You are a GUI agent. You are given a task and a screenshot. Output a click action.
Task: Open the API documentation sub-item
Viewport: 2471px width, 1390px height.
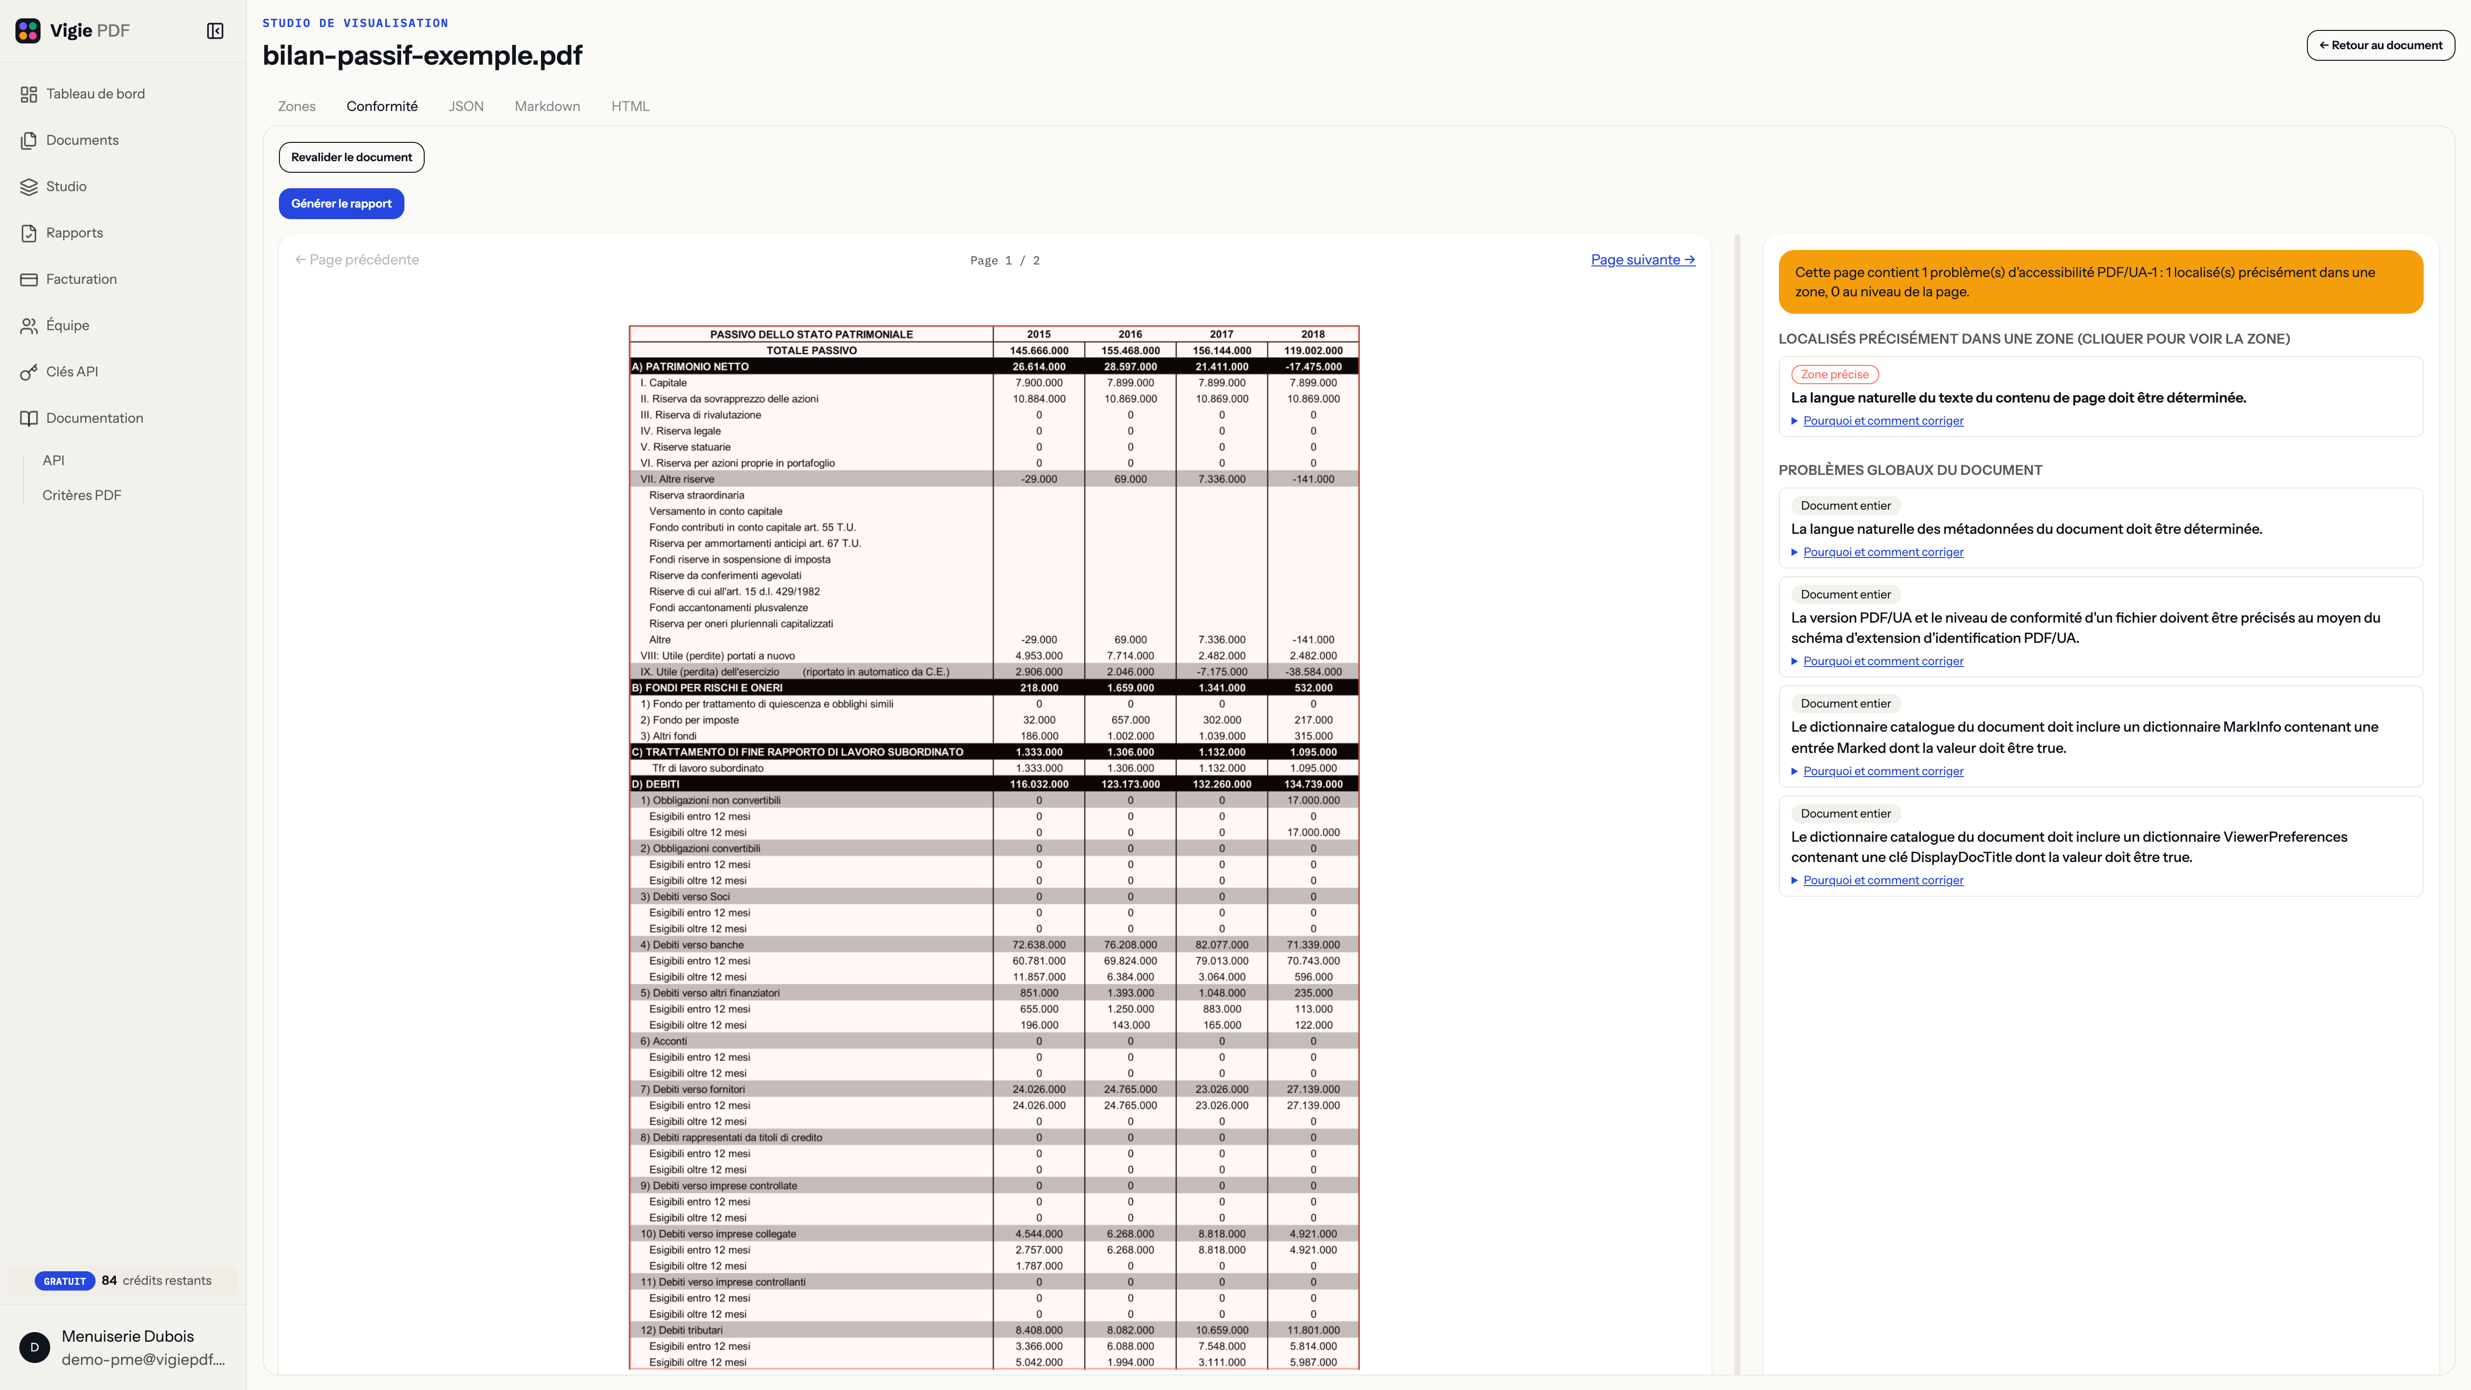click(x=54, y=460)
